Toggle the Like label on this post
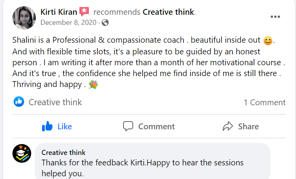This screenshot has width=296, height=179. click(x=65, y=127)
